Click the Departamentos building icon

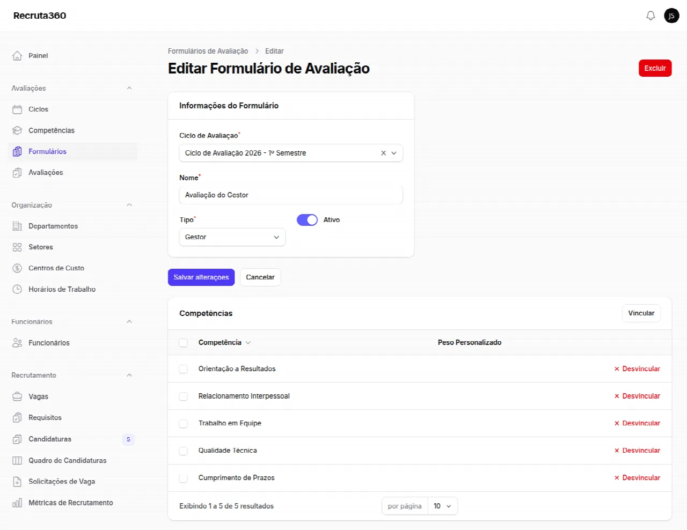point(17,226)
